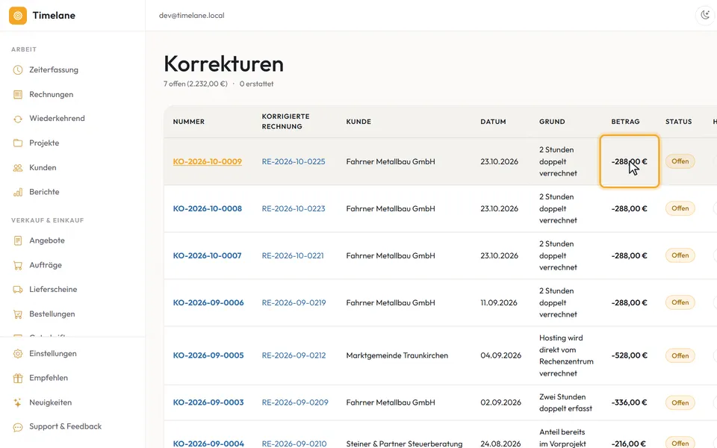Screen dimensions: 717x448
Task: Click reason 'Zwei Stunden doppelt erfasst'
Action: tap(565, 402)
